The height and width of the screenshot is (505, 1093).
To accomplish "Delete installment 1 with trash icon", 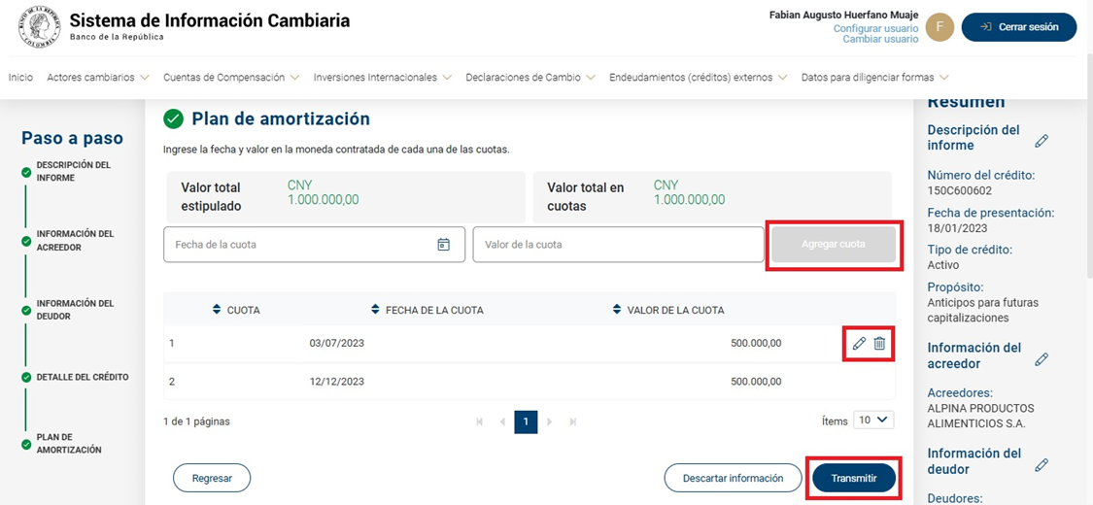I will (879, 343).
